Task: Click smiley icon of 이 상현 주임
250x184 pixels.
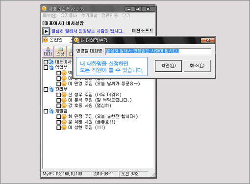Action: coord(64,128)
